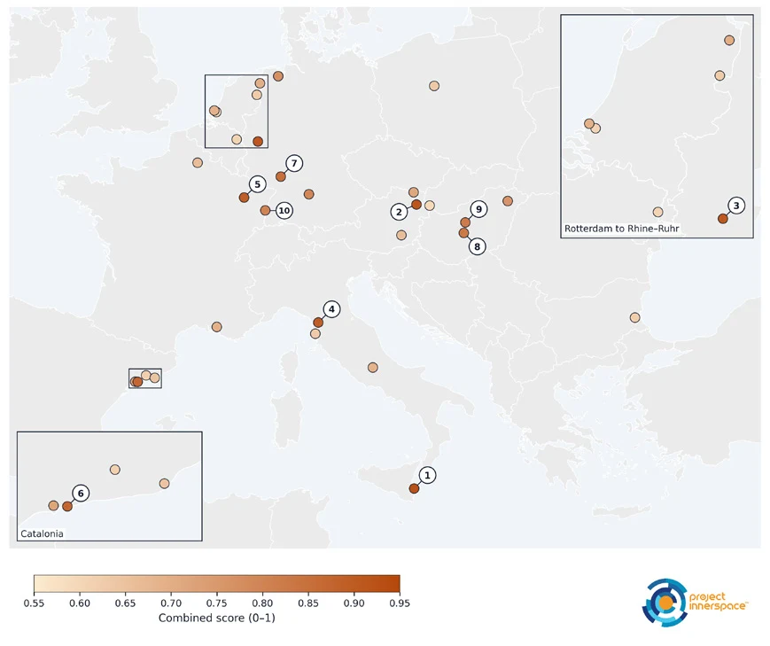Image resolution: width=770 pixels, height=646 pixels.
Task: Click the dot in central Italy
Action: [x=373, y=368]
